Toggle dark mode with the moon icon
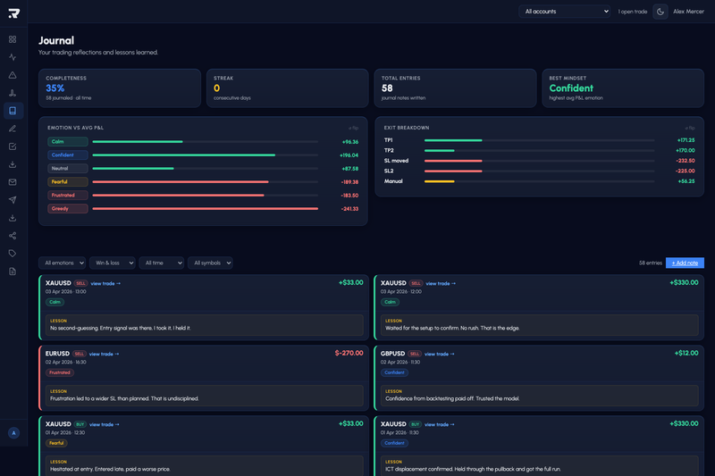Image resolution: width=715 pixels, height=476 pixels. pyautogui.click(x=660, y=12)
